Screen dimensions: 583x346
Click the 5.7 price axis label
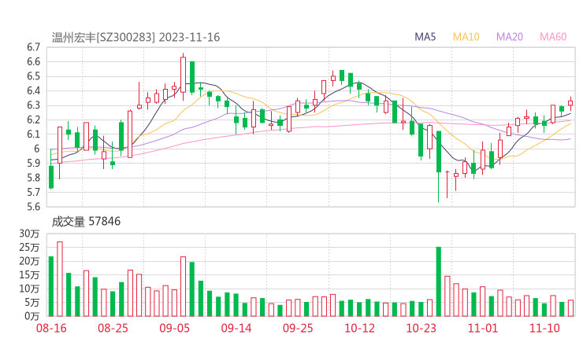coord(33,192)
